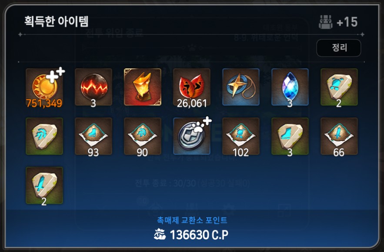384x252 pixels.
Task: Tap the armor rune stone with count 2
Action: click(x=339, y=87)
